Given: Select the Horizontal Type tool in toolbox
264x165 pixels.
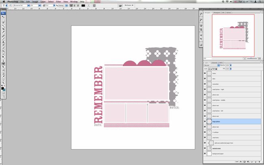Looking at the screenshot, I should tap(3, 64).
